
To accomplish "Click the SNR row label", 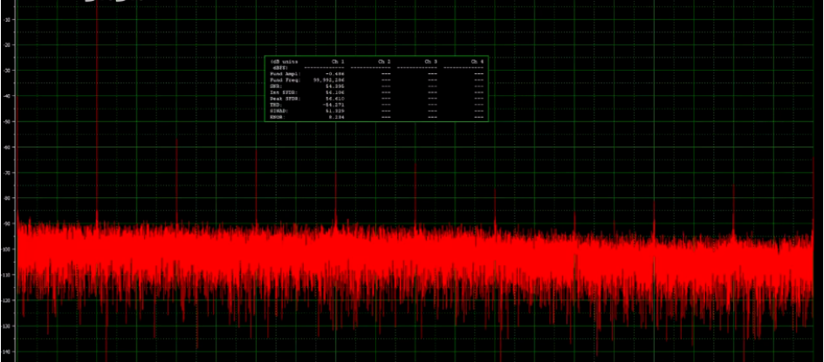I will point(277,85).
